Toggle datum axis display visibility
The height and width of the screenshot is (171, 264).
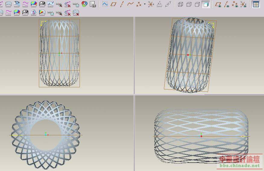point(227,4)
